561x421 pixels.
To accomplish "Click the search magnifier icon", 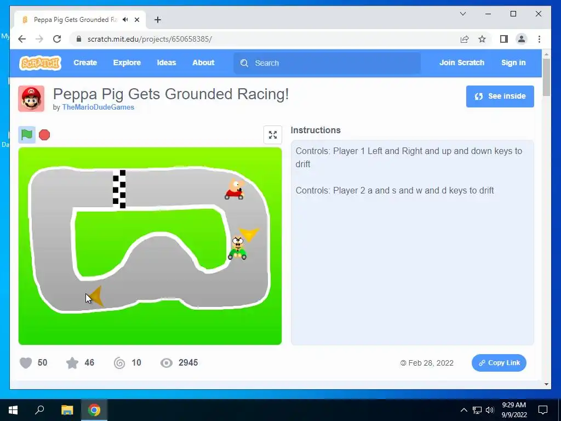I will coord(244,63).
